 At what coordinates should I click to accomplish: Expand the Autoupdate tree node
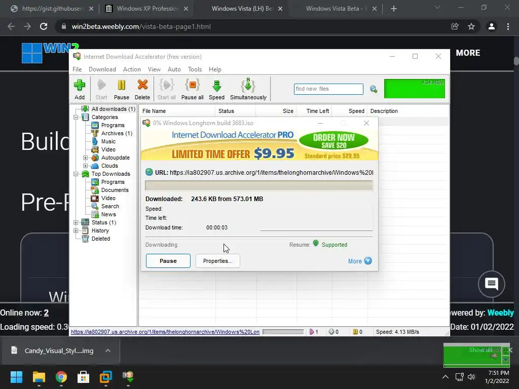[x=85, y=158]
